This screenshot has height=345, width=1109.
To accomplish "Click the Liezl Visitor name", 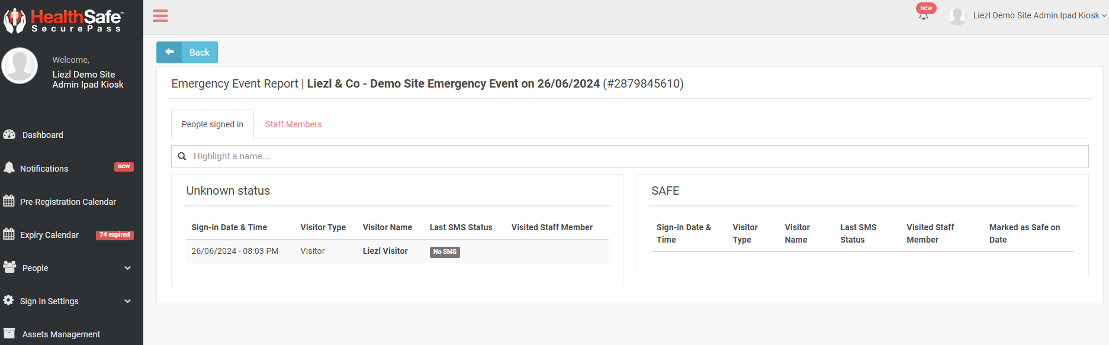I will pos(385,251).
